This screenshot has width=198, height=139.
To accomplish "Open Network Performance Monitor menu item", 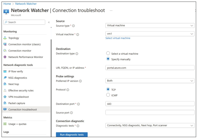I will (x=26, y=57).
